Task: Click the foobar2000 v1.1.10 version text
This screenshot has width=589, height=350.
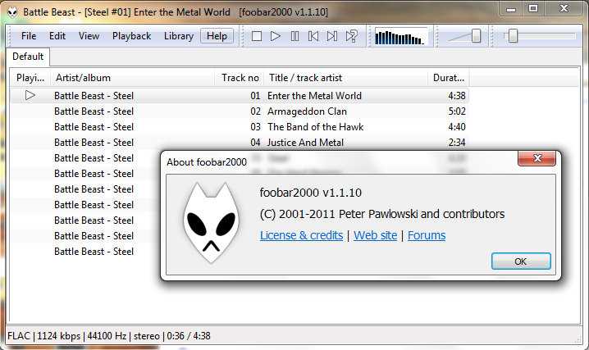Action: (310, 193)
